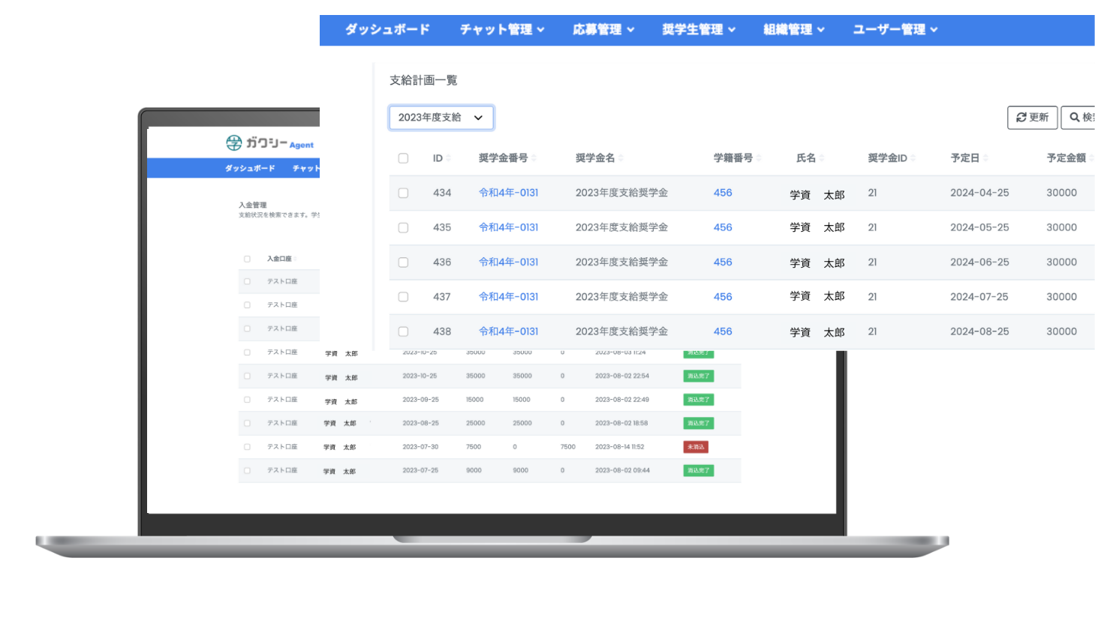Screen dimensions: 1095x627
Task: Expand the 奨学生管理 dropdown menu
Action: click(698, 30)
